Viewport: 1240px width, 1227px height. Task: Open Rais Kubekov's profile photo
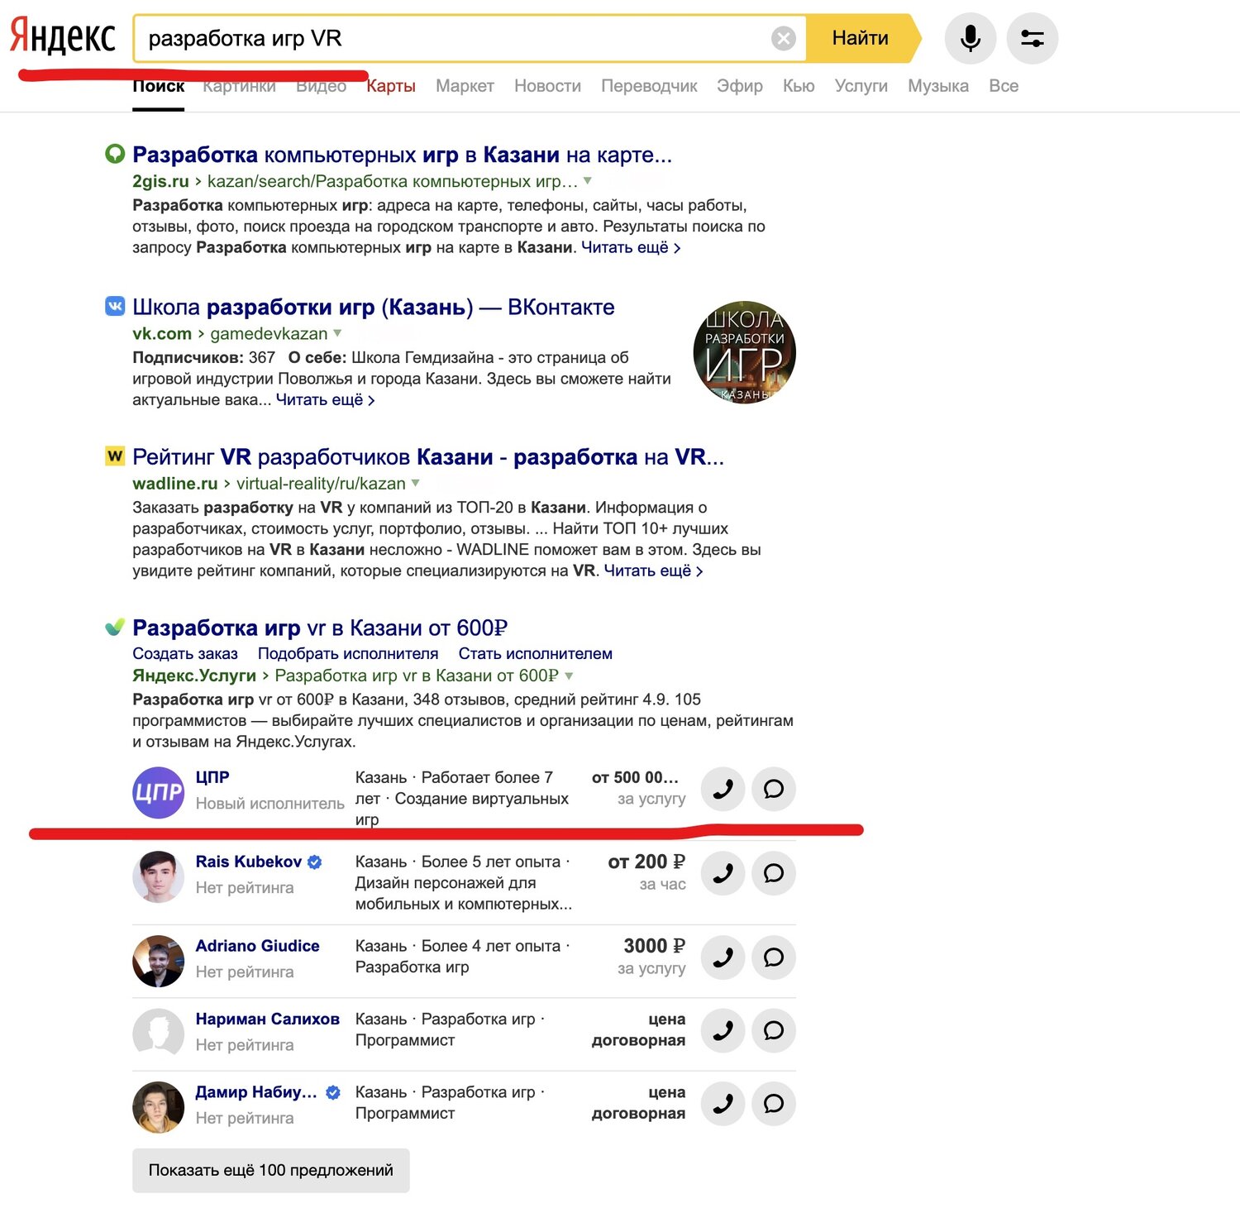(x=159, y=876)
